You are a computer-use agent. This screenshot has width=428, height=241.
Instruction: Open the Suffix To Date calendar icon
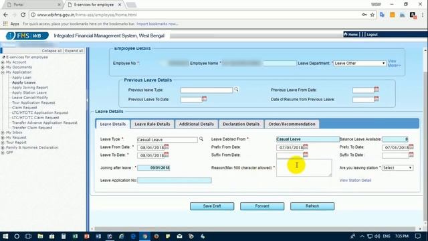411,155
